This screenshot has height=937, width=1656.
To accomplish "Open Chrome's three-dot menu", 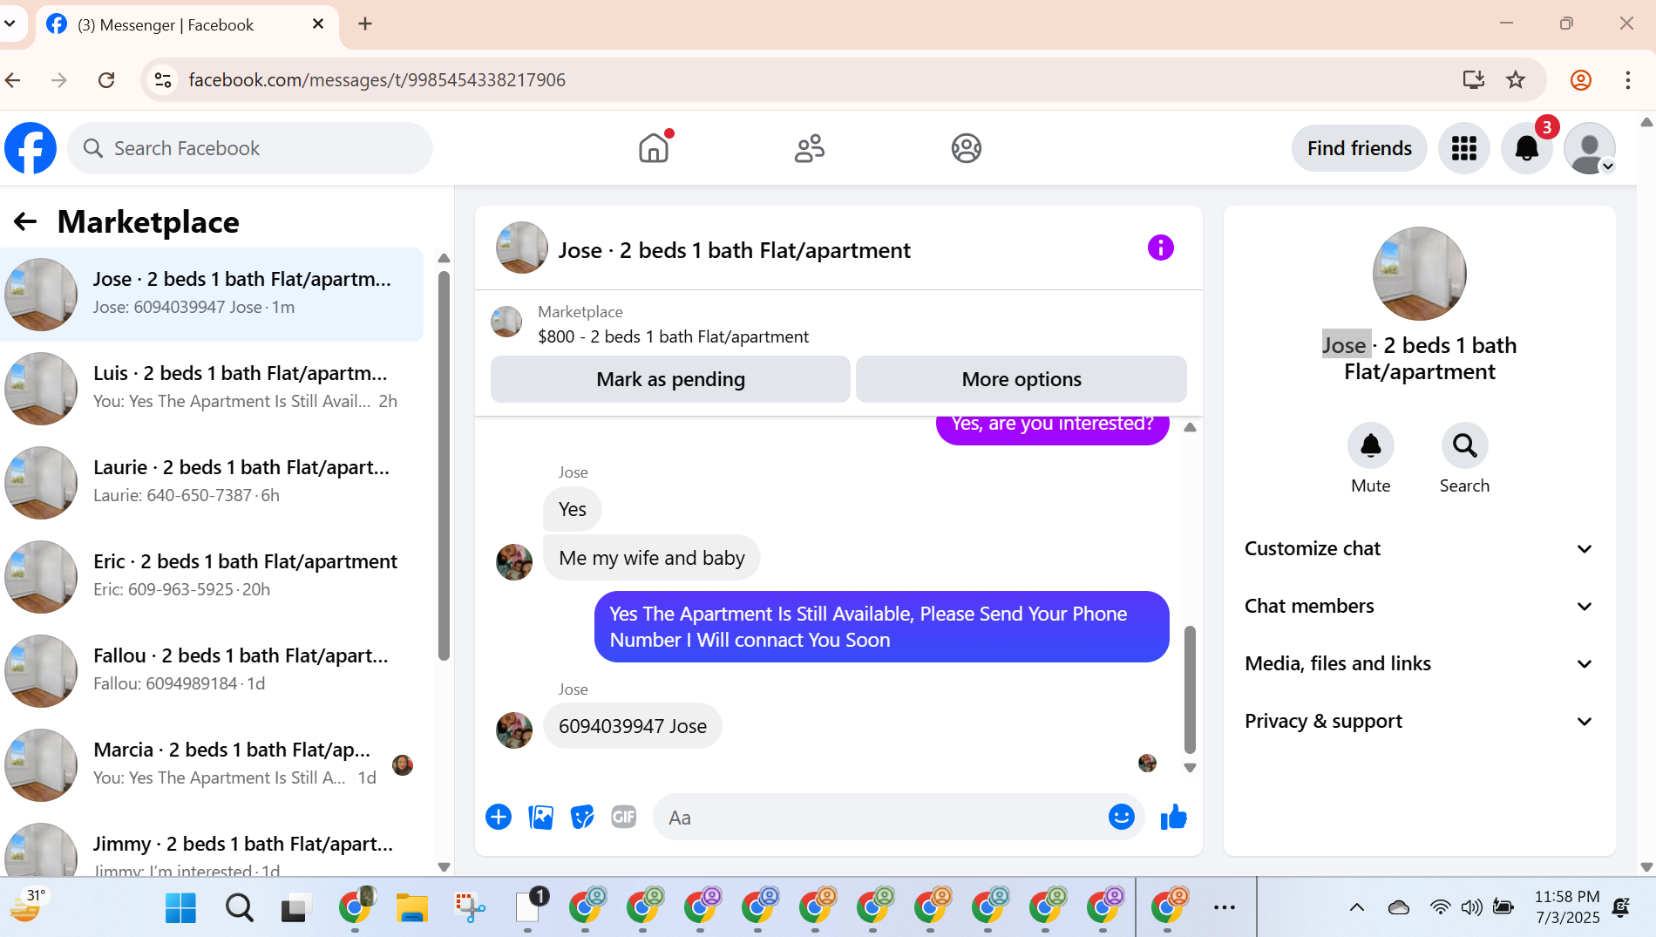I will point(1627,80).
